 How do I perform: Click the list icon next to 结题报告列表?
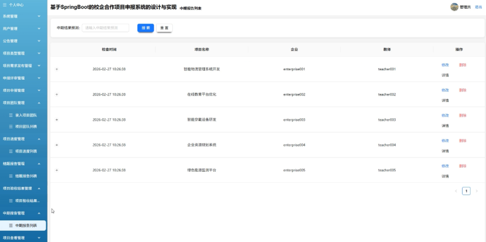click(x=11, y=176)
